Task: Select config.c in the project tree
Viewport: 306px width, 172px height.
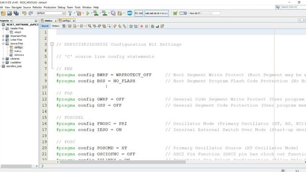Action: (18, 47)
